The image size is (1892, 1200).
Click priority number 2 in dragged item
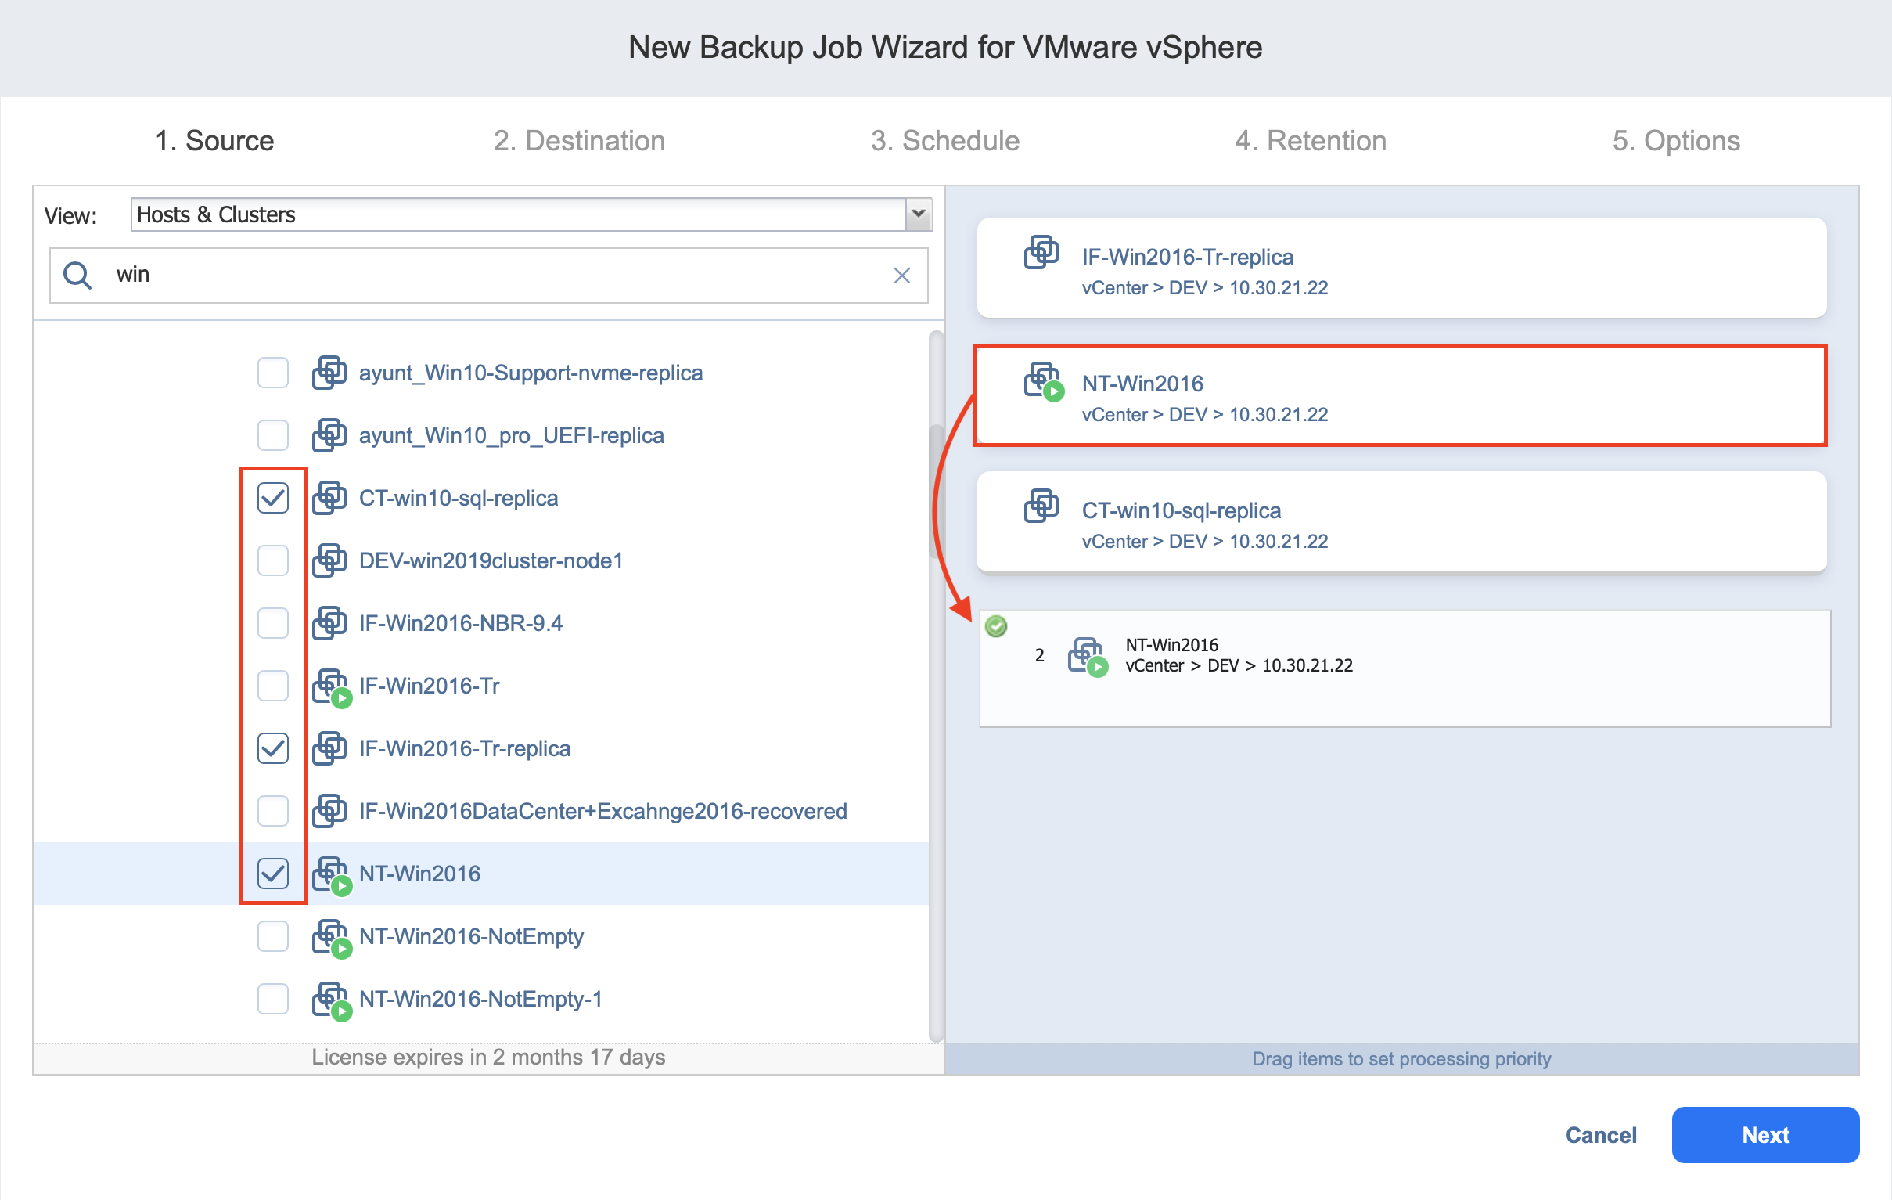pos(1038,655)
